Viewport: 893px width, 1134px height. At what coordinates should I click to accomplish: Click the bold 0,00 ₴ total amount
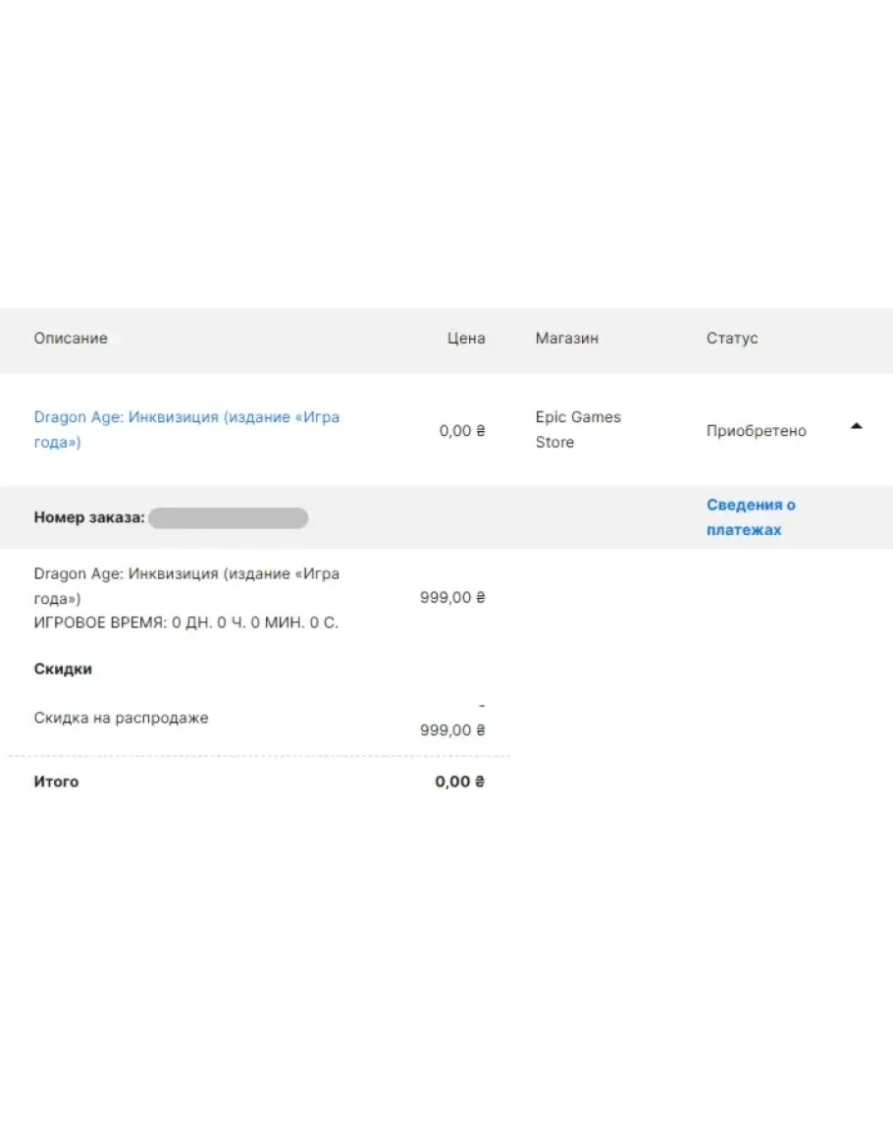click(x=460, y=782)
